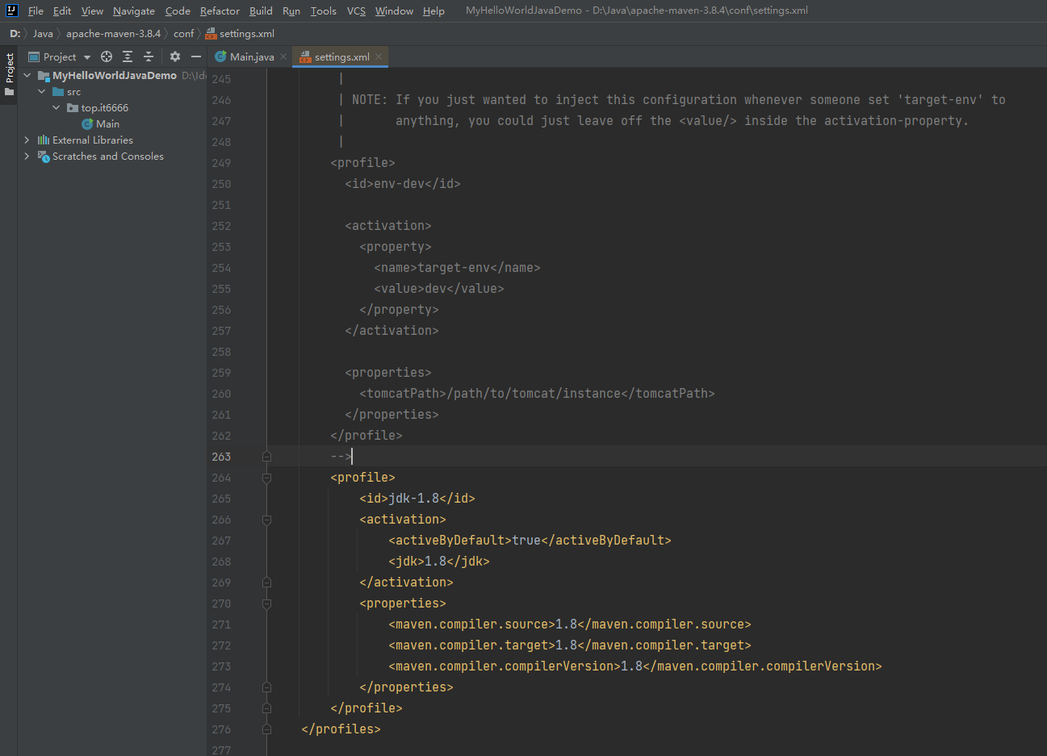Toggle fold marker at line 270 properties tag
This screenshot has width=1047, height=756.
pos(266,604)
